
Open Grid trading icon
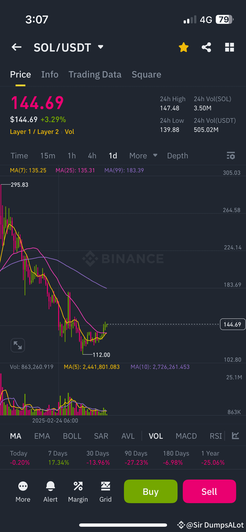tap(105, 486)
